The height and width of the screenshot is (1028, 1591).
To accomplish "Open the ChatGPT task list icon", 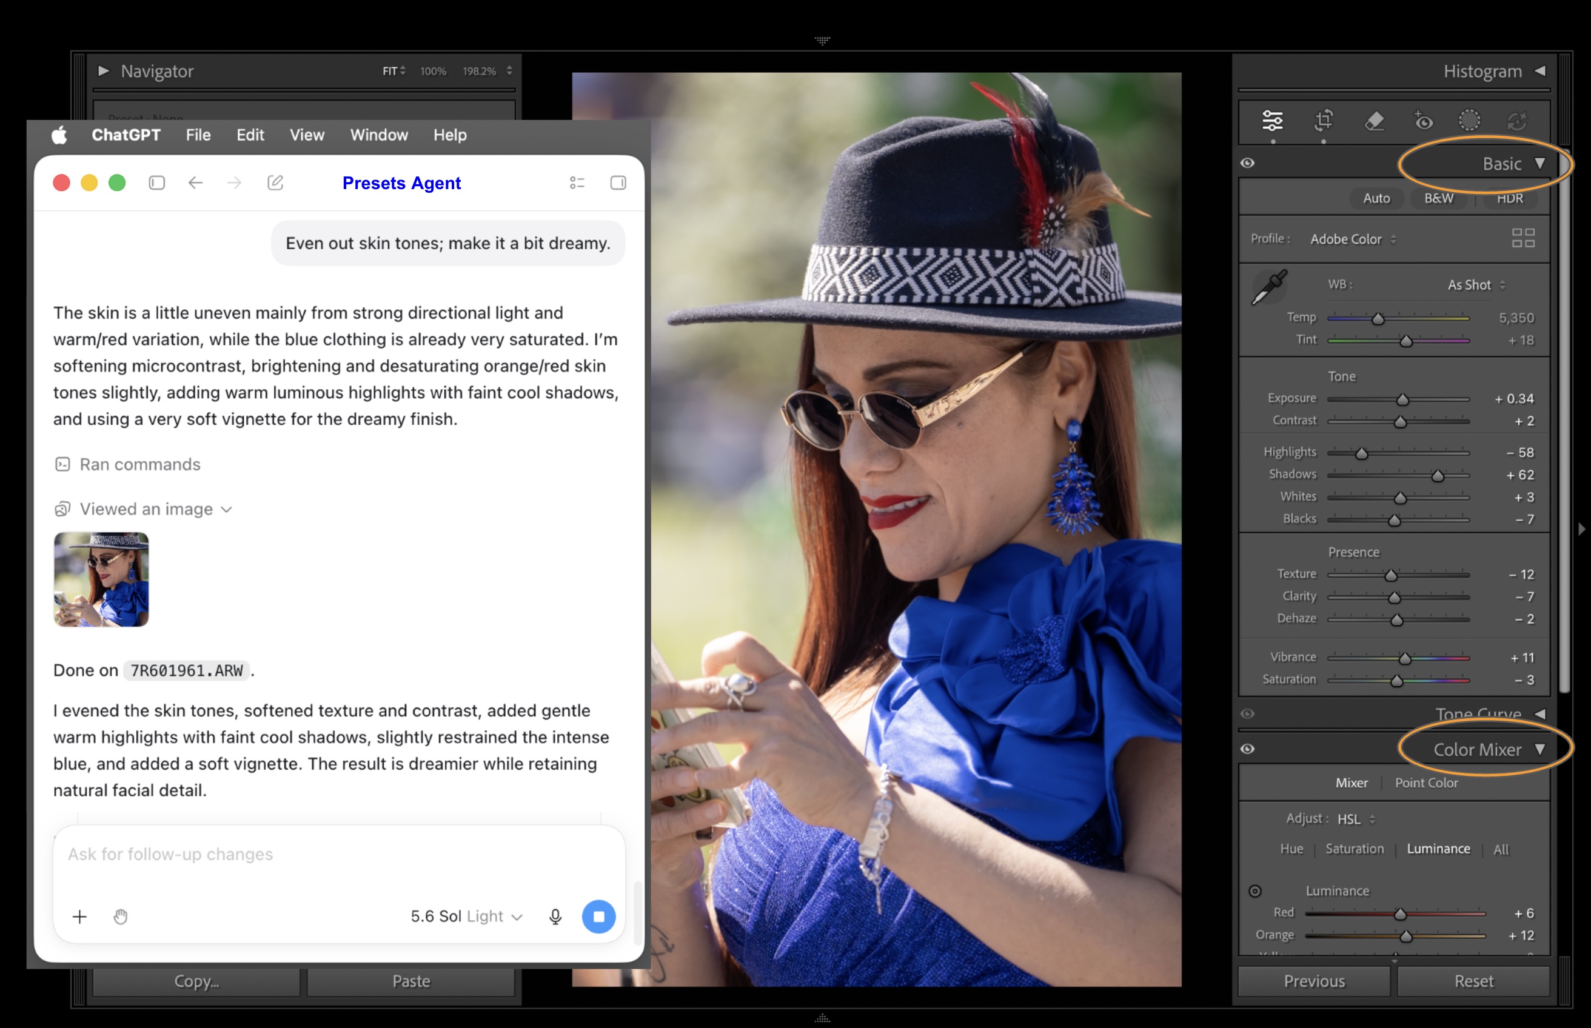I will click(x=577, y=183).
